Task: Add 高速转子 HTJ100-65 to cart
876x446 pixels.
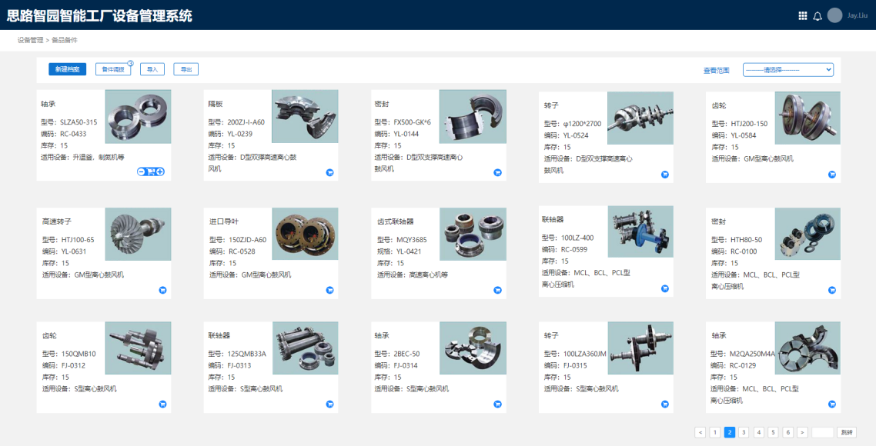Action: 162,290
